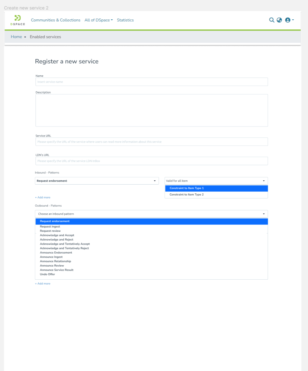Click the Home breadcrumb link
Screen dimensions: 308x371
click(16, 37)
